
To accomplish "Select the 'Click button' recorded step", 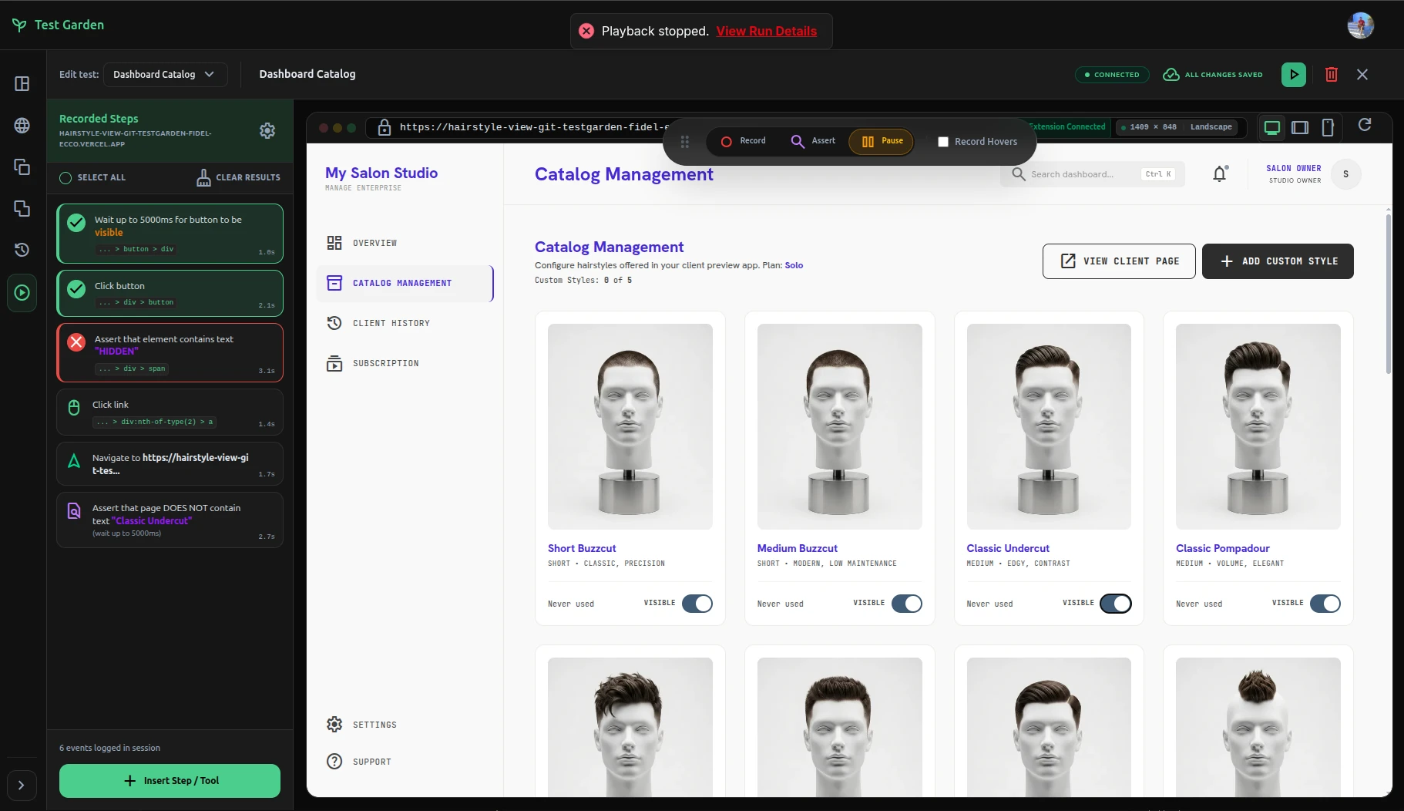I will click(x=170, y=293).
